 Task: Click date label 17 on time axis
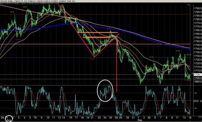pyautogui.click(x=76, y=117)
